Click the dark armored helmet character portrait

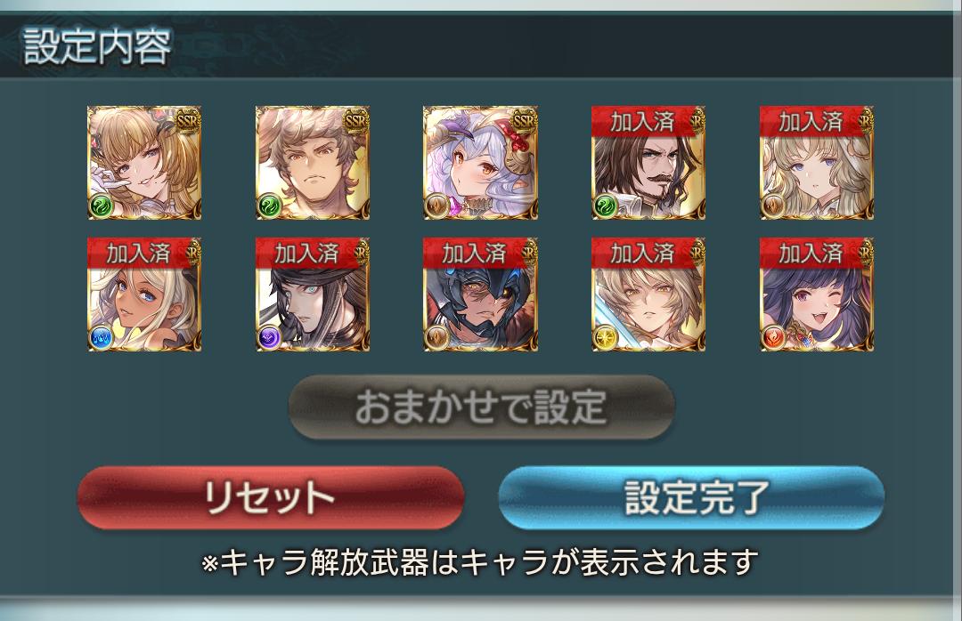coord(480,294)
